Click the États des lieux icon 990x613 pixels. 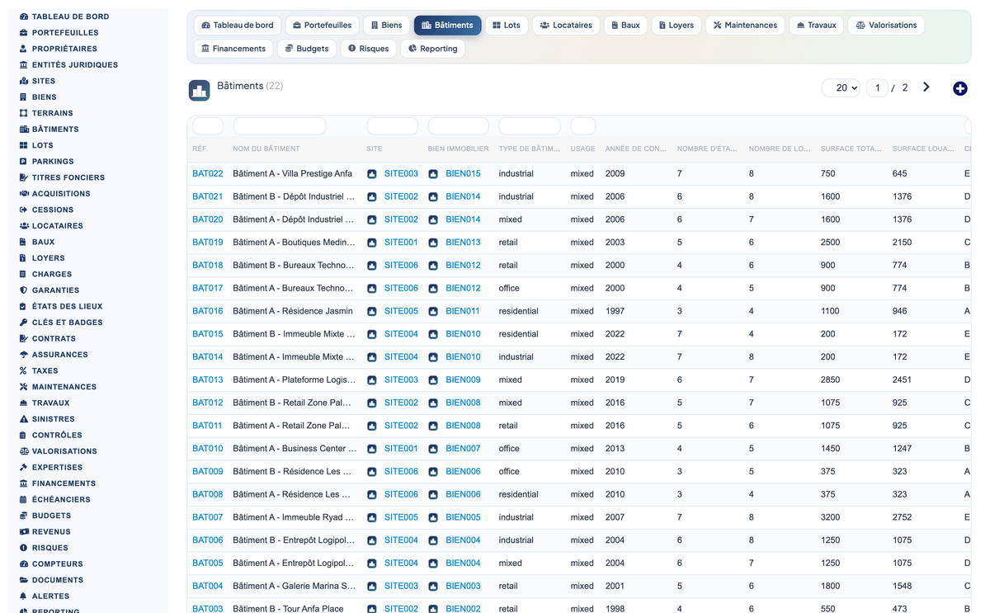pyautogui.click(x=23, y=306)
